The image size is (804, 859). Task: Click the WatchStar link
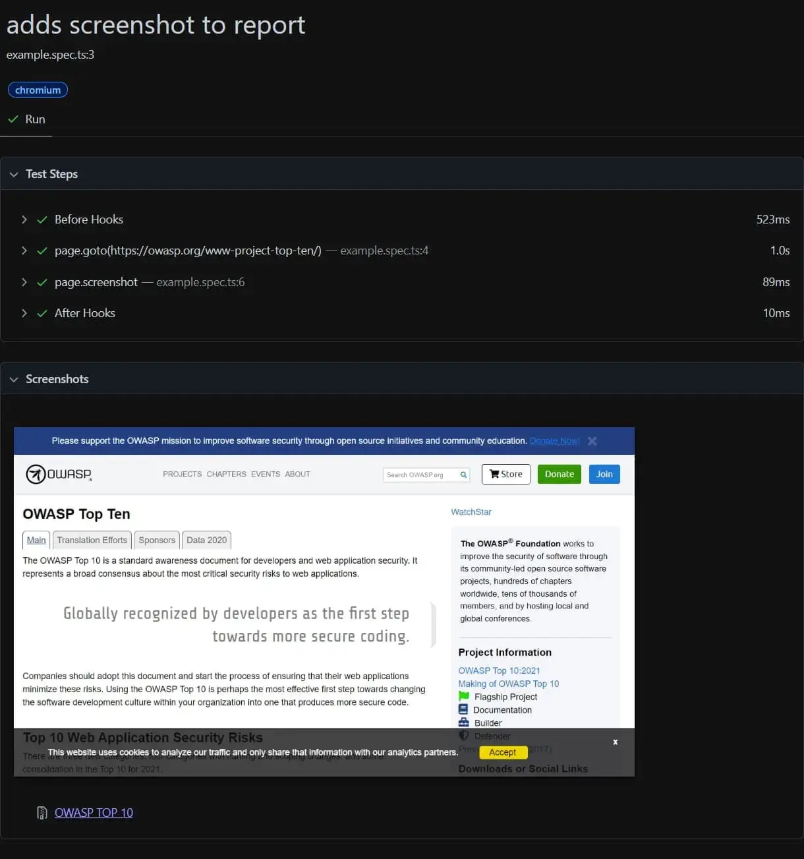tap(471, 512)
